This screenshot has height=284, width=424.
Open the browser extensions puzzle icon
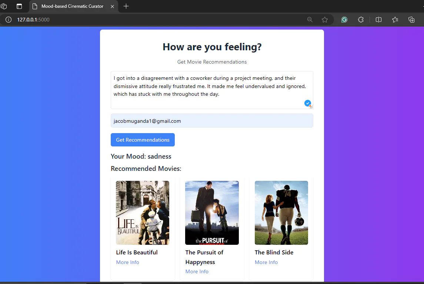pos(361,20)
